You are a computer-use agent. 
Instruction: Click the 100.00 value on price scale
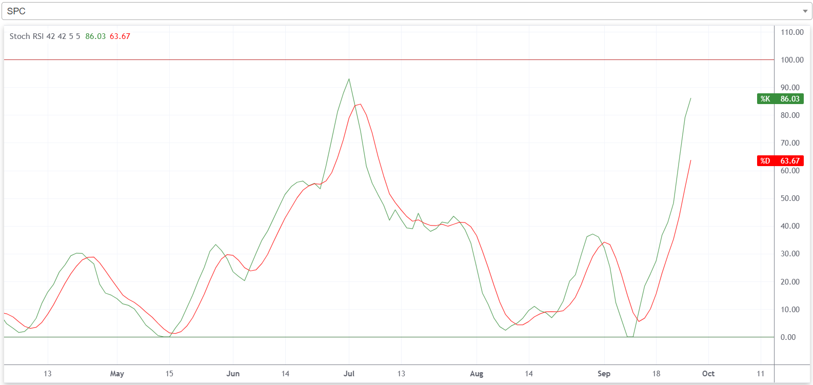(792, 60)
